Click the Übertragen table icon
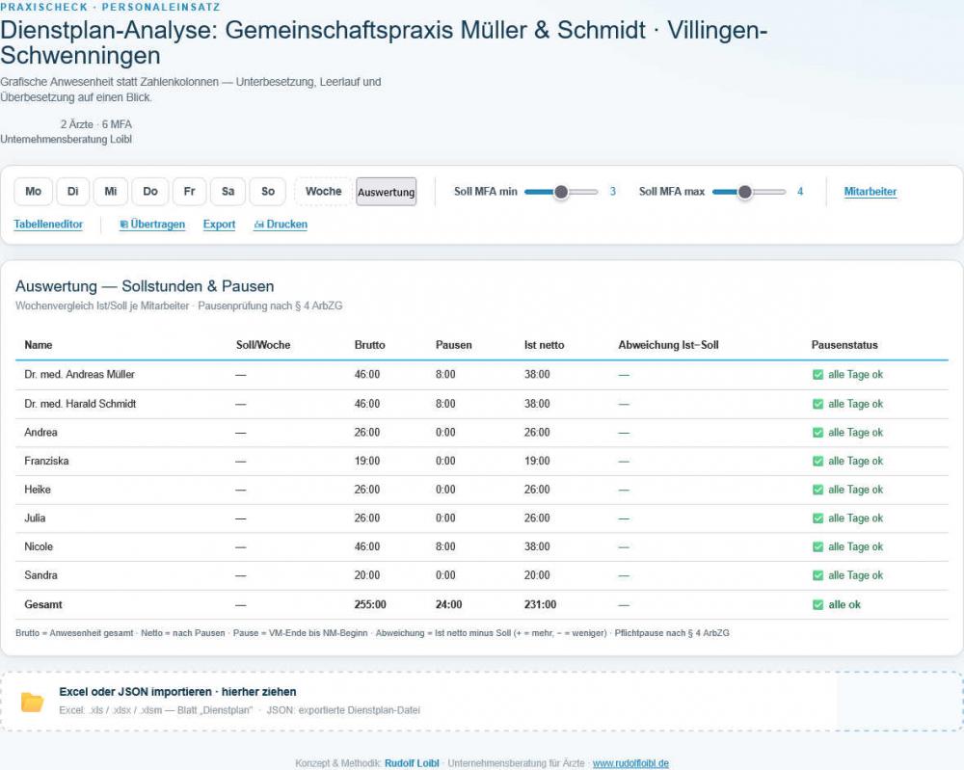Viewport: 964px width, 770px height. pos(123,225)
